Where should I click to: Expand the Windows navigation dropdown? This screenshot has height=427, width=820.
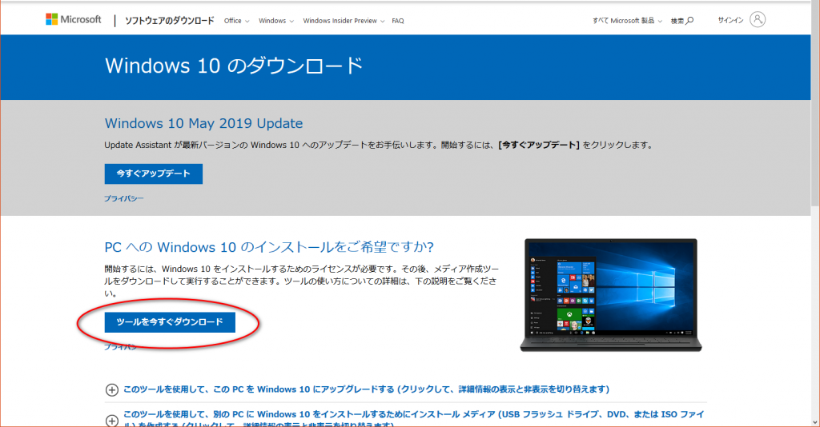[x=276, y=21]
